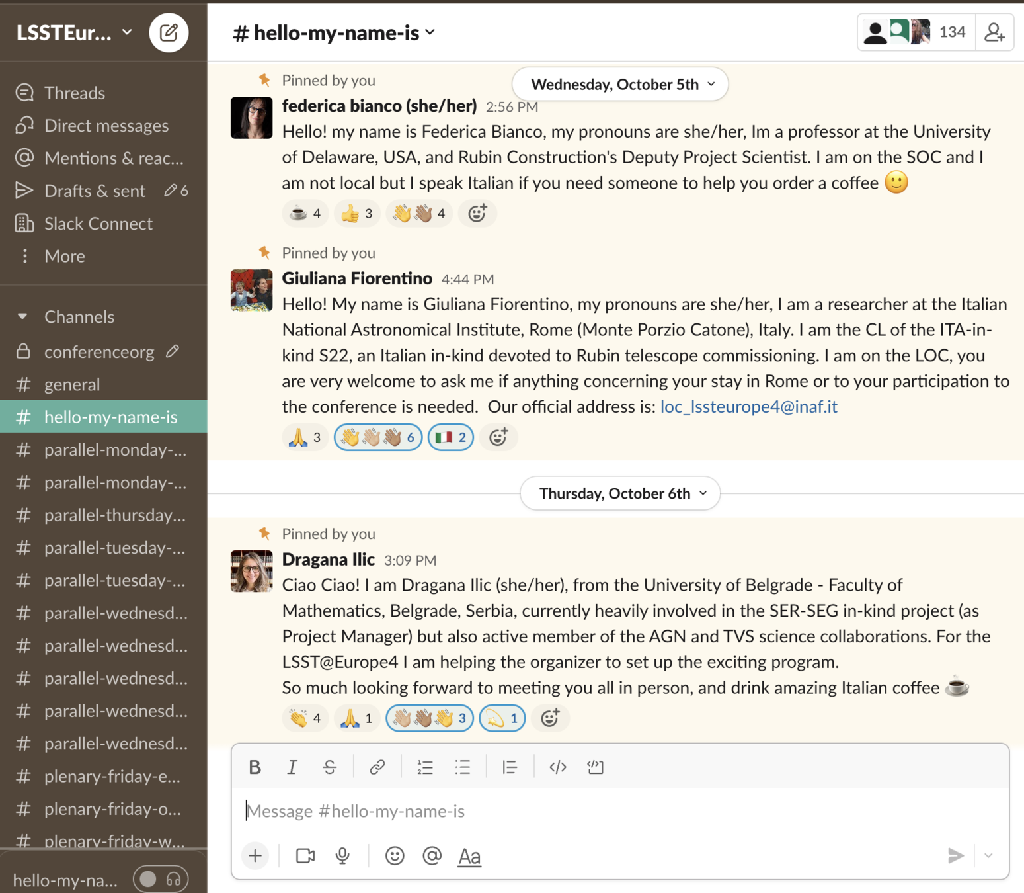Select the #hello-my-name-is channel in sidebar
1024x893 pixels.
coord(103,417)
